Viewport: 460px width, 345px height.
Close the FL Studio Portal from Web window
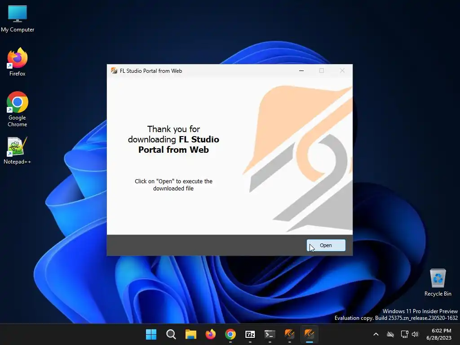click(x=342, y=71)
